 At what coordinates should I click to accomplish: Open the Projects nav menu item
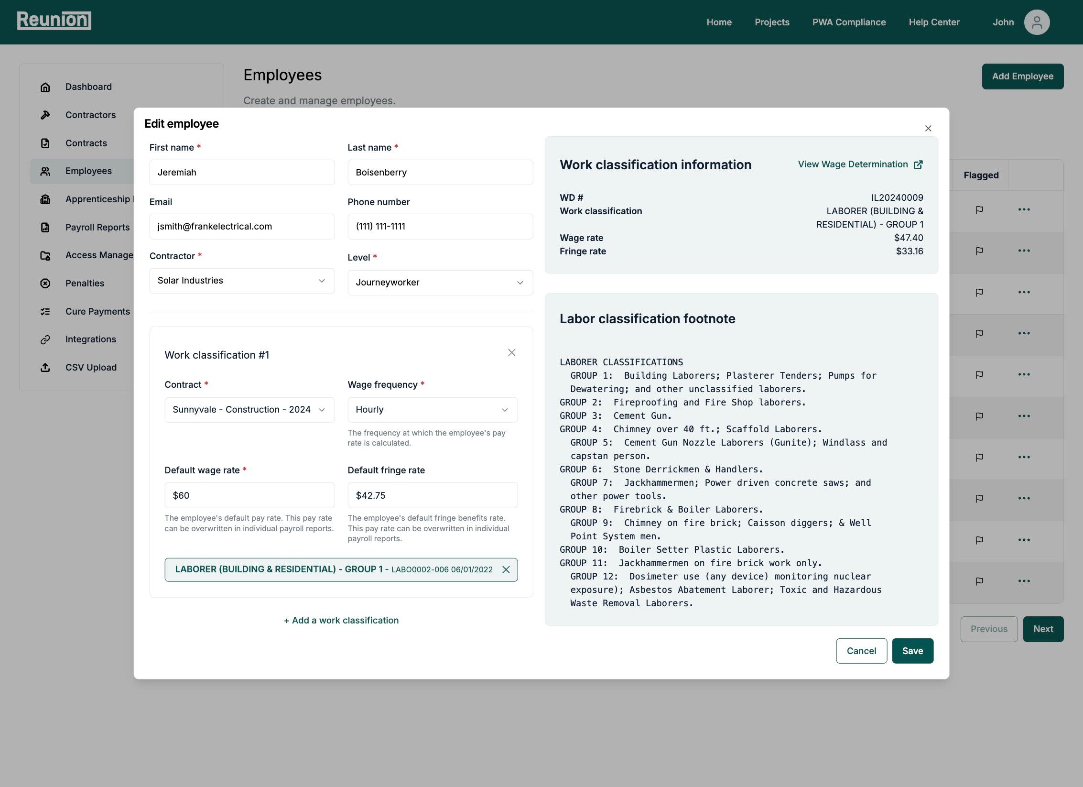click(x=771, y=22)
